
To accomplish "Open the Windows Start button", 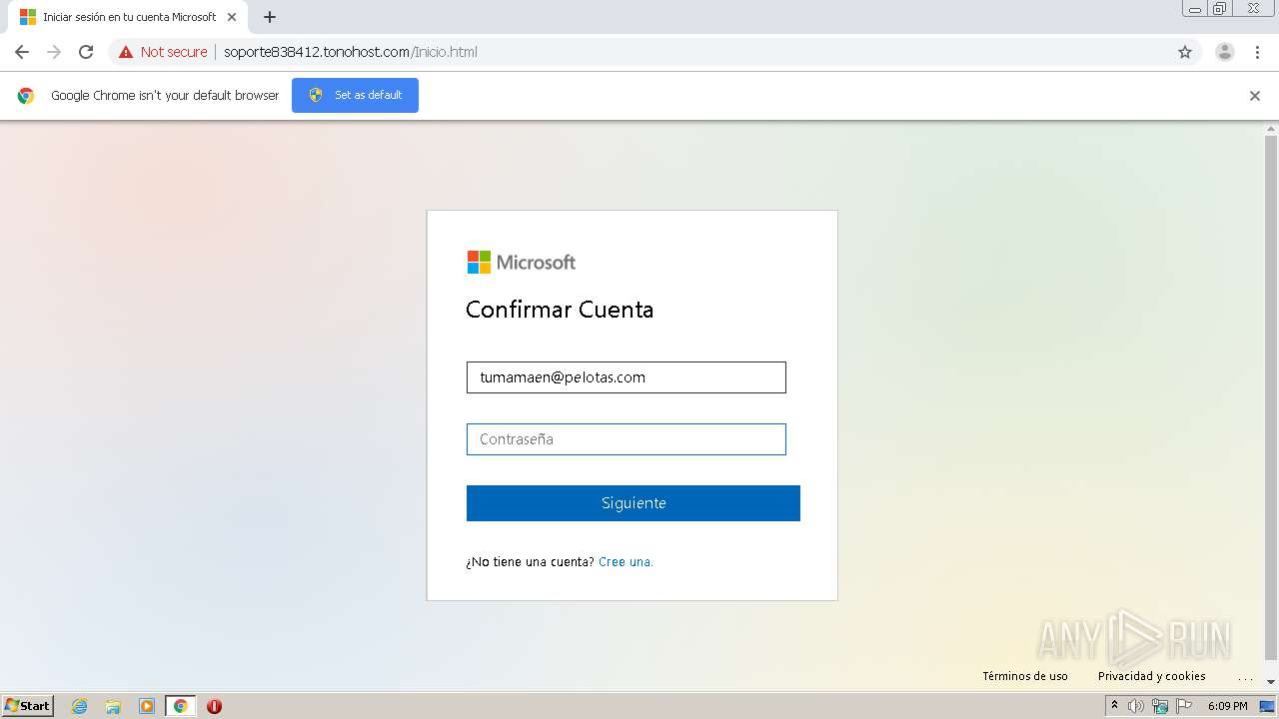I will point(28,705).
